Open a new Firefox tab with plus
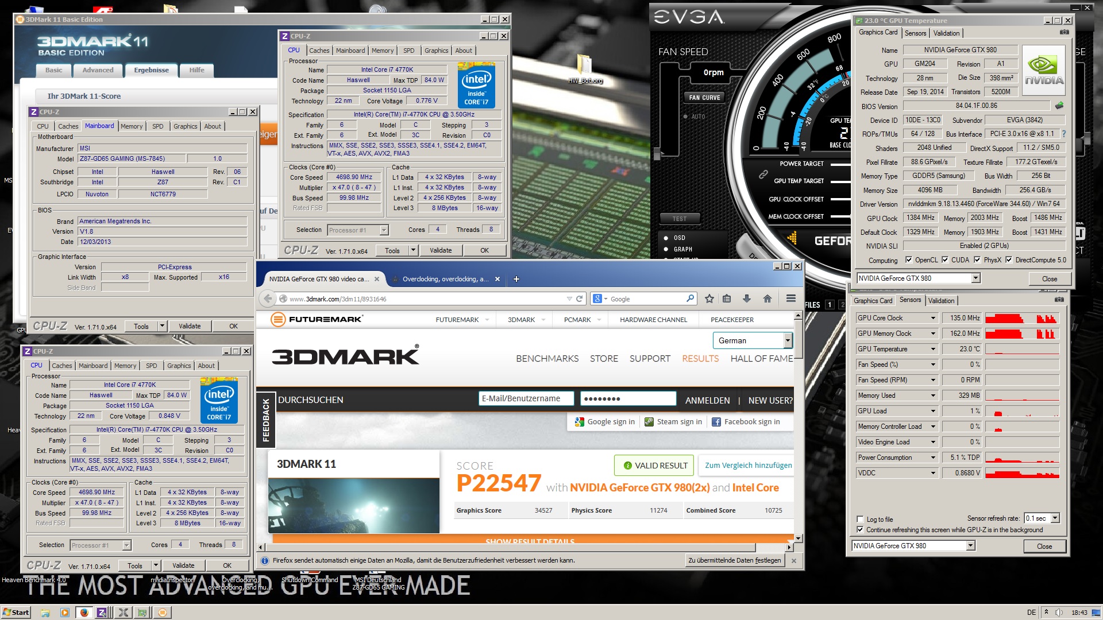Viewport: 1103px width, 620px height. (x=516, y=279)
